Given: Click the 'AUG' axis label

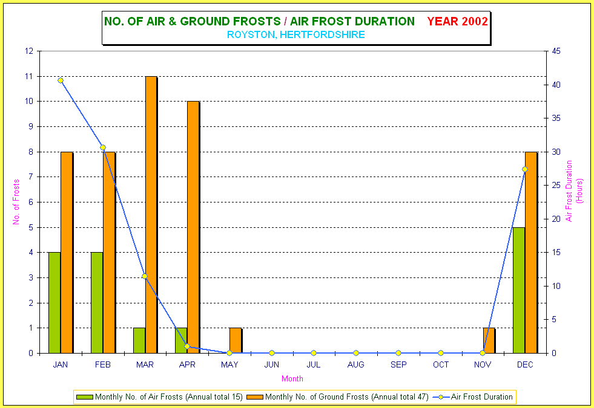Looking at the screenshot, I should pos(355,364).
